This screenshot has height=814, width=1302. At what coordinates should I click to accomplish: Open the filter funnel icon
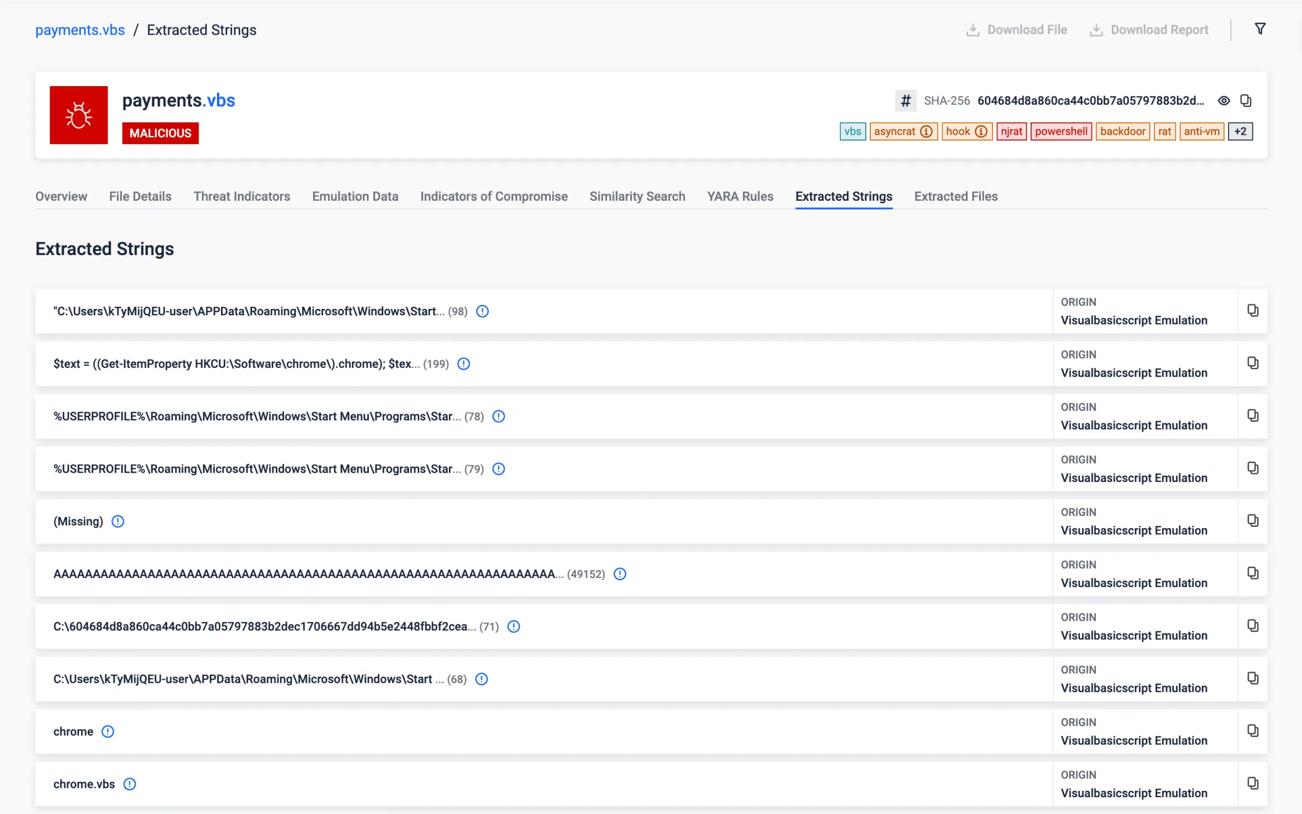tap(1260, 29)
